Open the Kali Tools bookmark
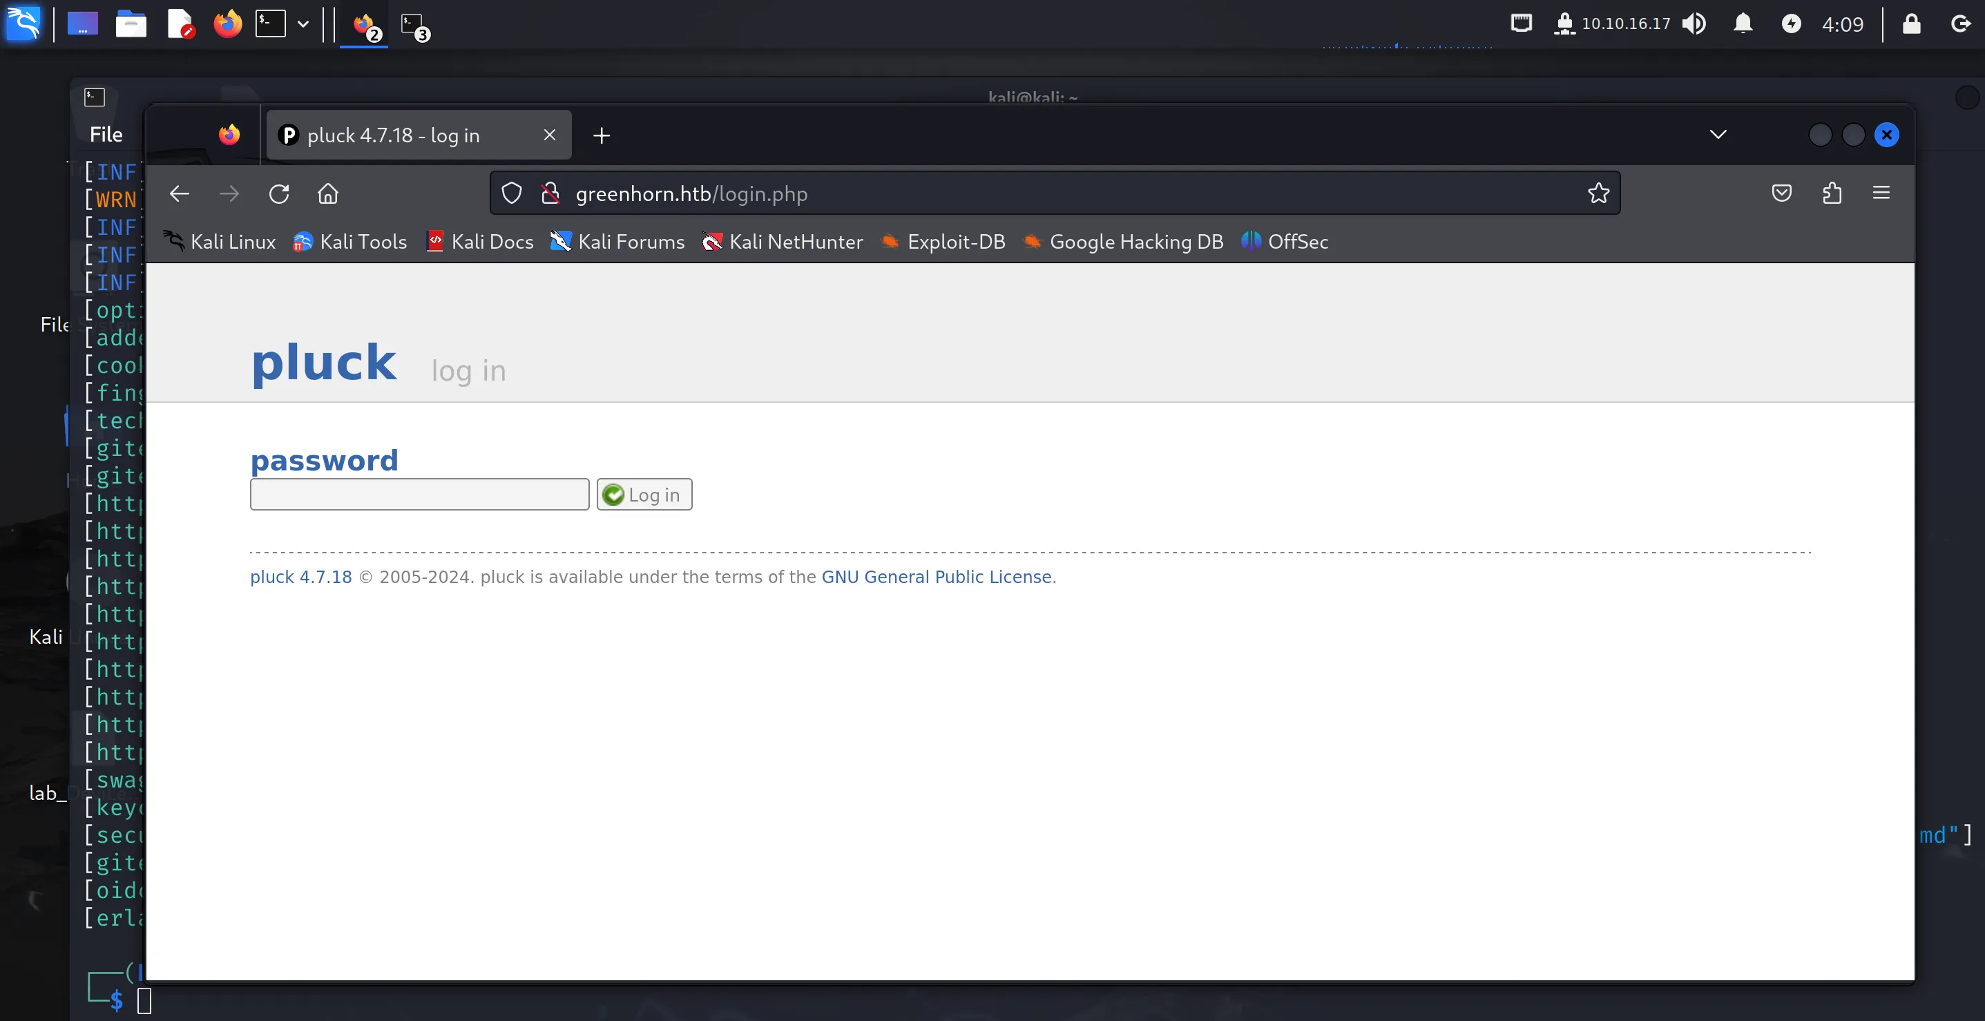 tap(351, 242)
